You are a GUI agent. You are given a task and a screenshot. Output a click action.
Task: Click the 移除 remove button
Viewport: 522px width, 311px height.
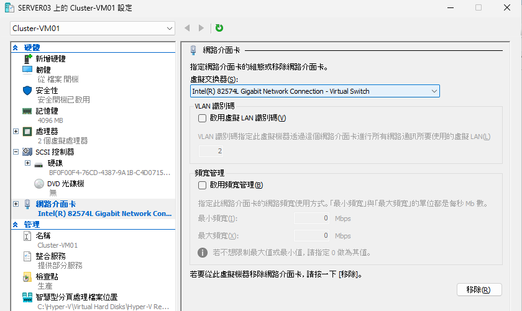[478, 290]
